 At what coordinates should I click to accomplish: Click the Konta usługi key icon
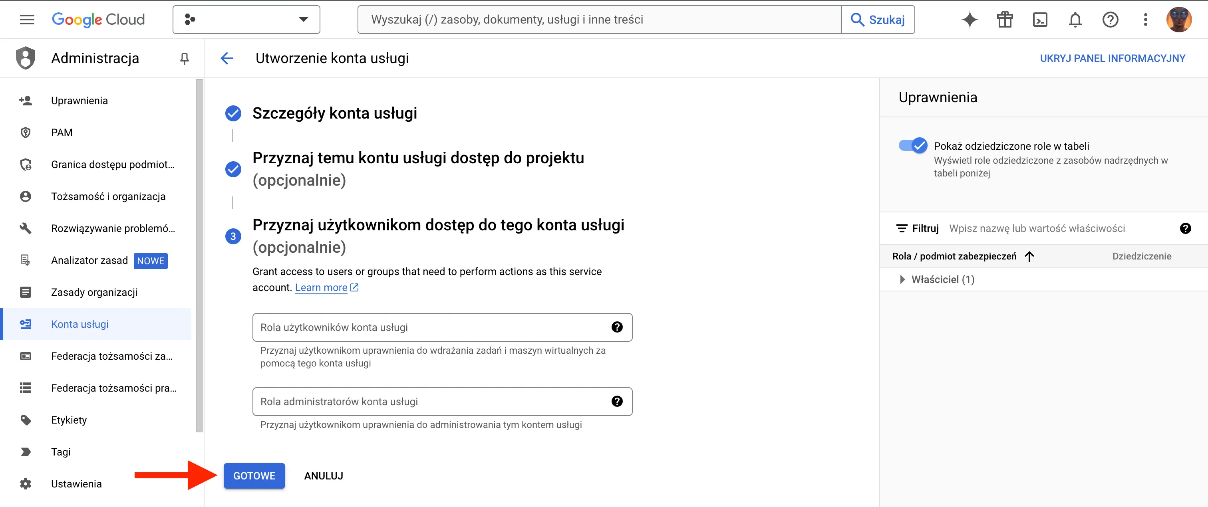[x=25, y=324]
